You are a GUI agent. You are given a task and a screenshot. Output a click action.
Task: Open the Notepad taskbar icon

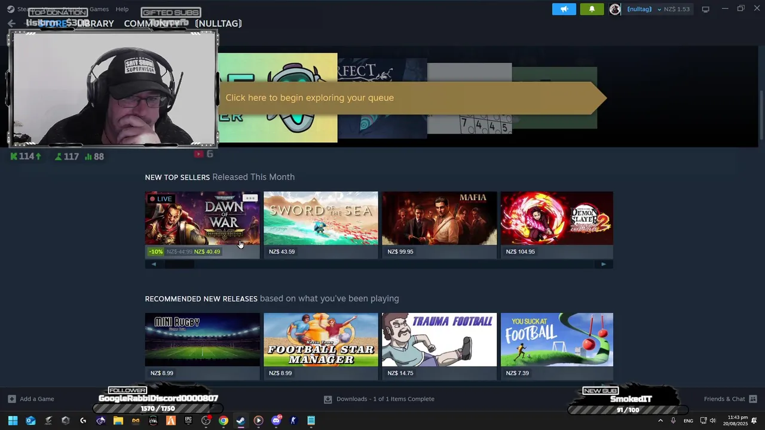pyautogui.click(x=311, y=420)
